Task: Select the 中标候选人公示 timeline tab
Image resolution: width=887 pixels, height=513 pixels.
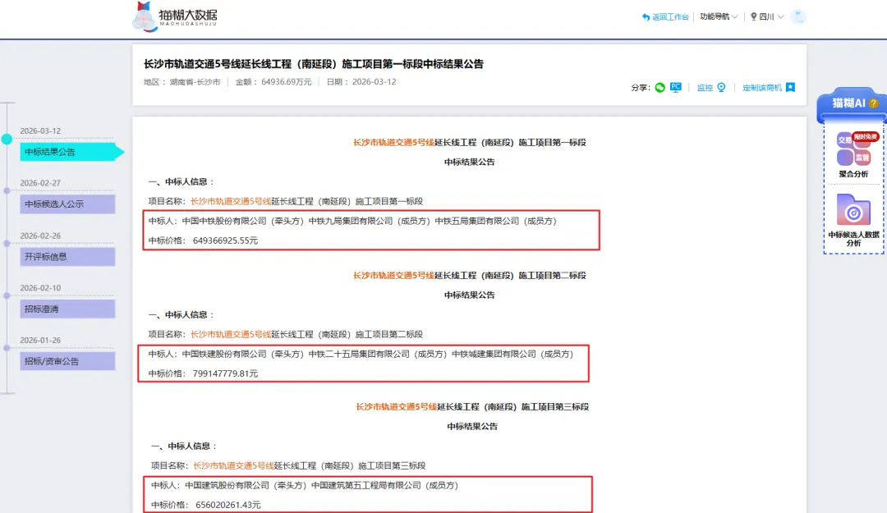Action: 68,204
